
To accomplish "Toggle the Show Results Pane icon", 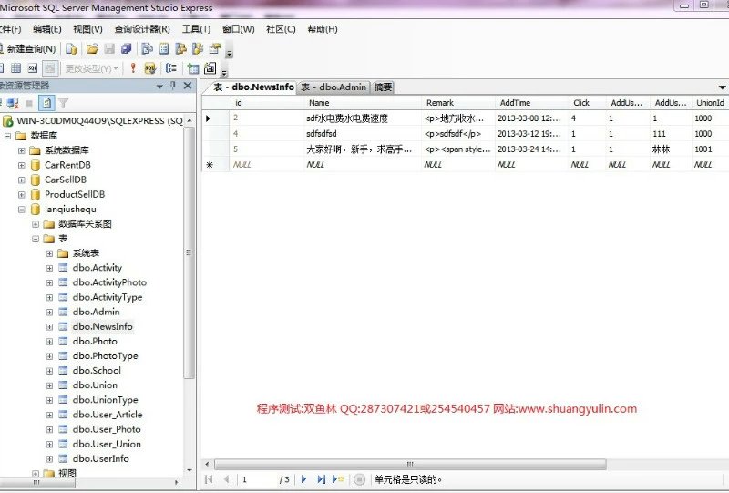I will click(50, 68).
